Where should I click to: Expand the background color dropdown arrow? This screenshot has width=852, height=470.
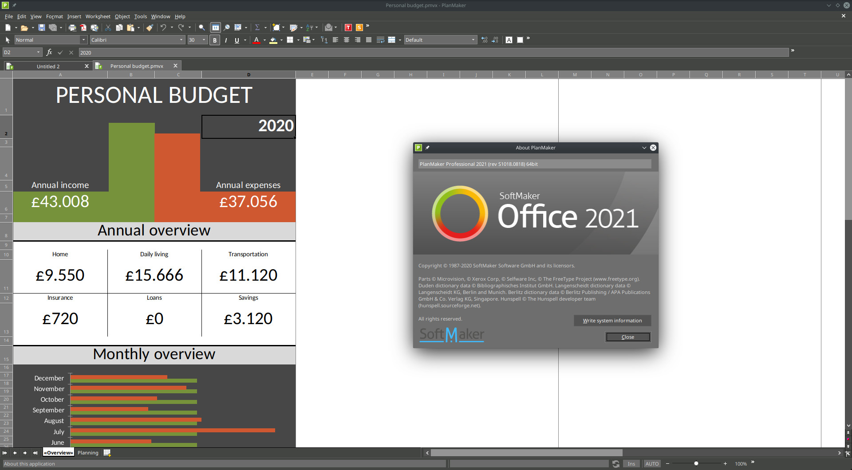pos(281,40)
